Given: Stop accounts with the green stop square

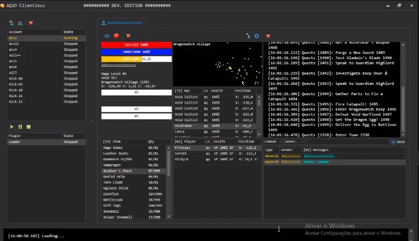Looking at the screenshot, I should point(28,127).
